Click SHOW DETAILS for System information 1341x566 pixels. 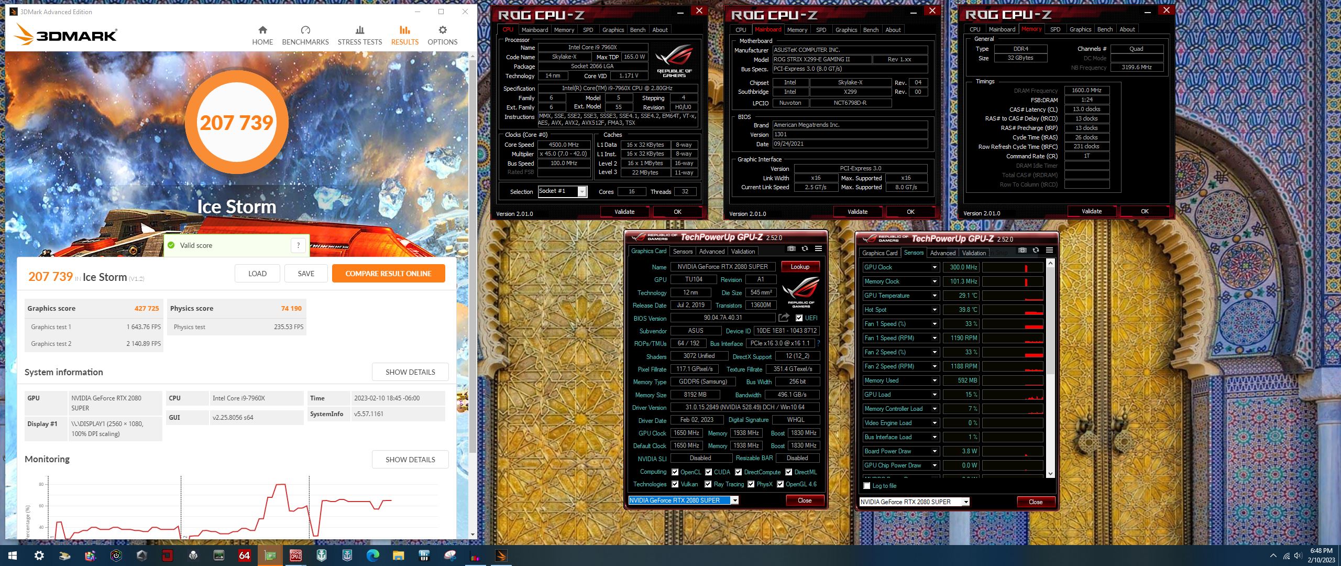(x=410, y=372)
